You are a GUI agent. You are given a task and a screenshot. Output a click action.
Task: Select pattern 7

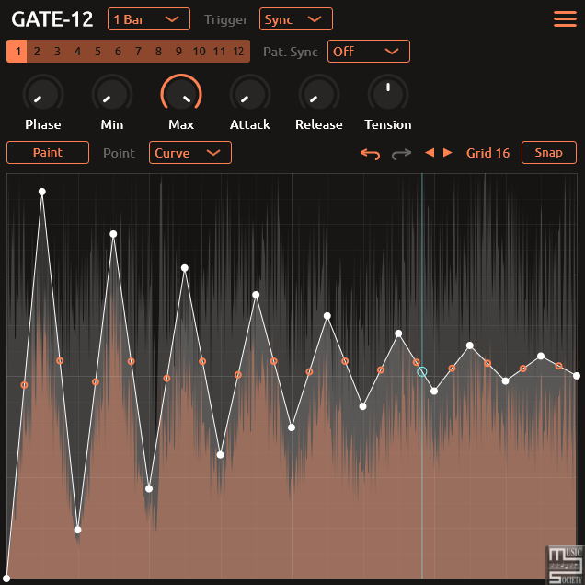tap(138, 52)
